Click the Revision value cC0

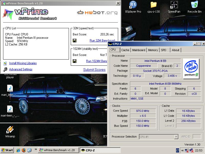point(194,94)
